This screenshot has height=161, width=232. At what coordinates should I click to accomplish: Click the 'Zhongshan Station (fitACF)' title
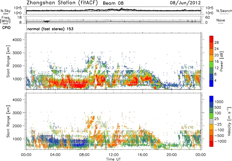click(x=62, y=3)
